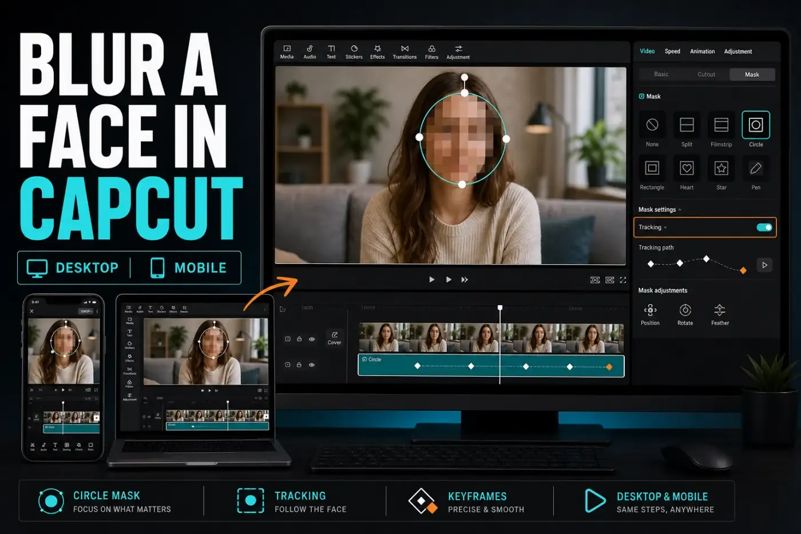Hide the Circle mask track with its eye icon

pyautogui.click(x=312, y=365)
